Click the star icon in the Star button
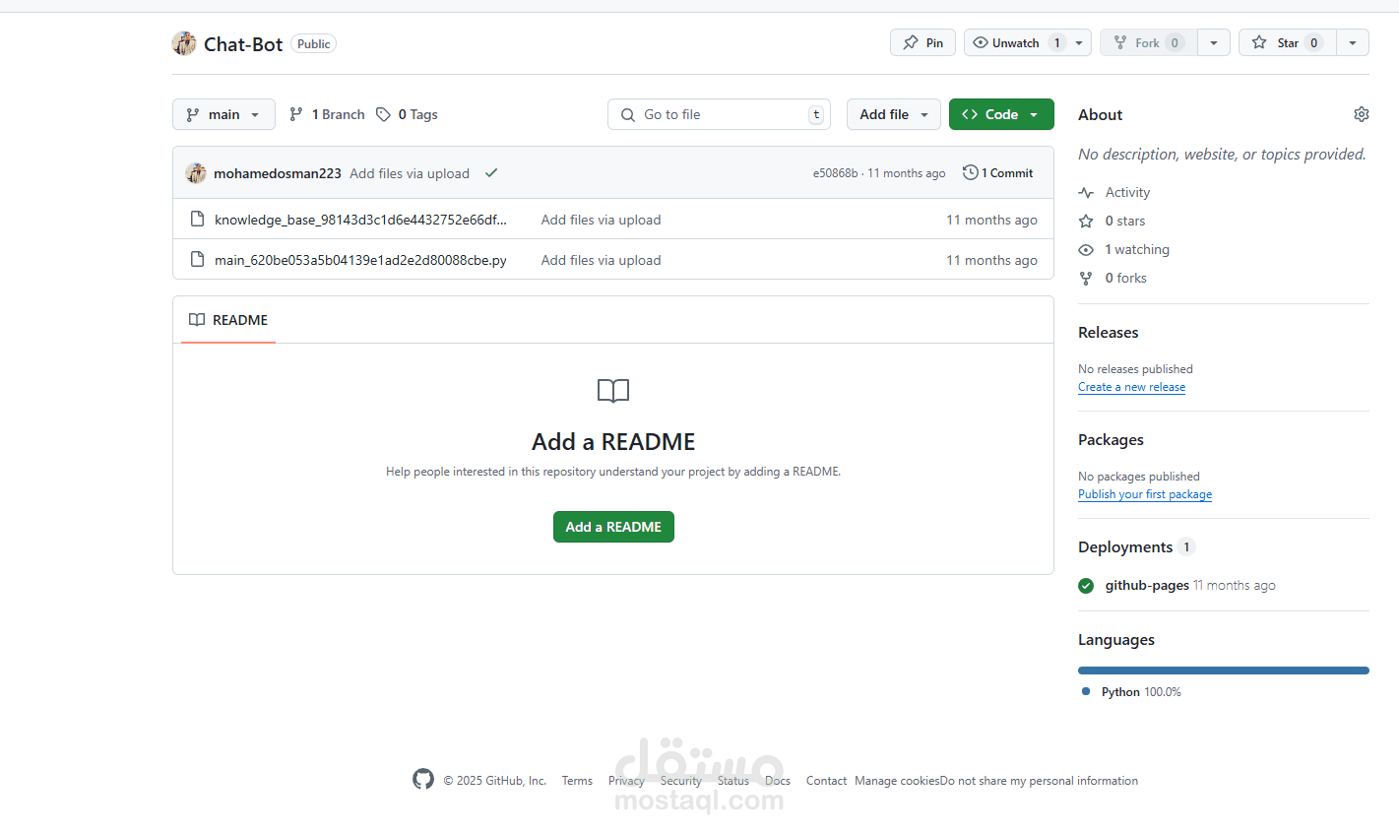 pyautogui.click(x=1259, y=42)
